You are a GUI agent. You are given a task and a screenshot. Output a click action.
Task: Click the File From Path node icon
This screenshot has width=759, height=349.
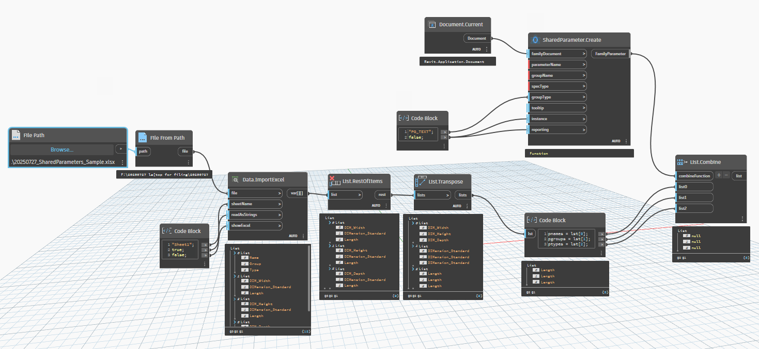143,138
